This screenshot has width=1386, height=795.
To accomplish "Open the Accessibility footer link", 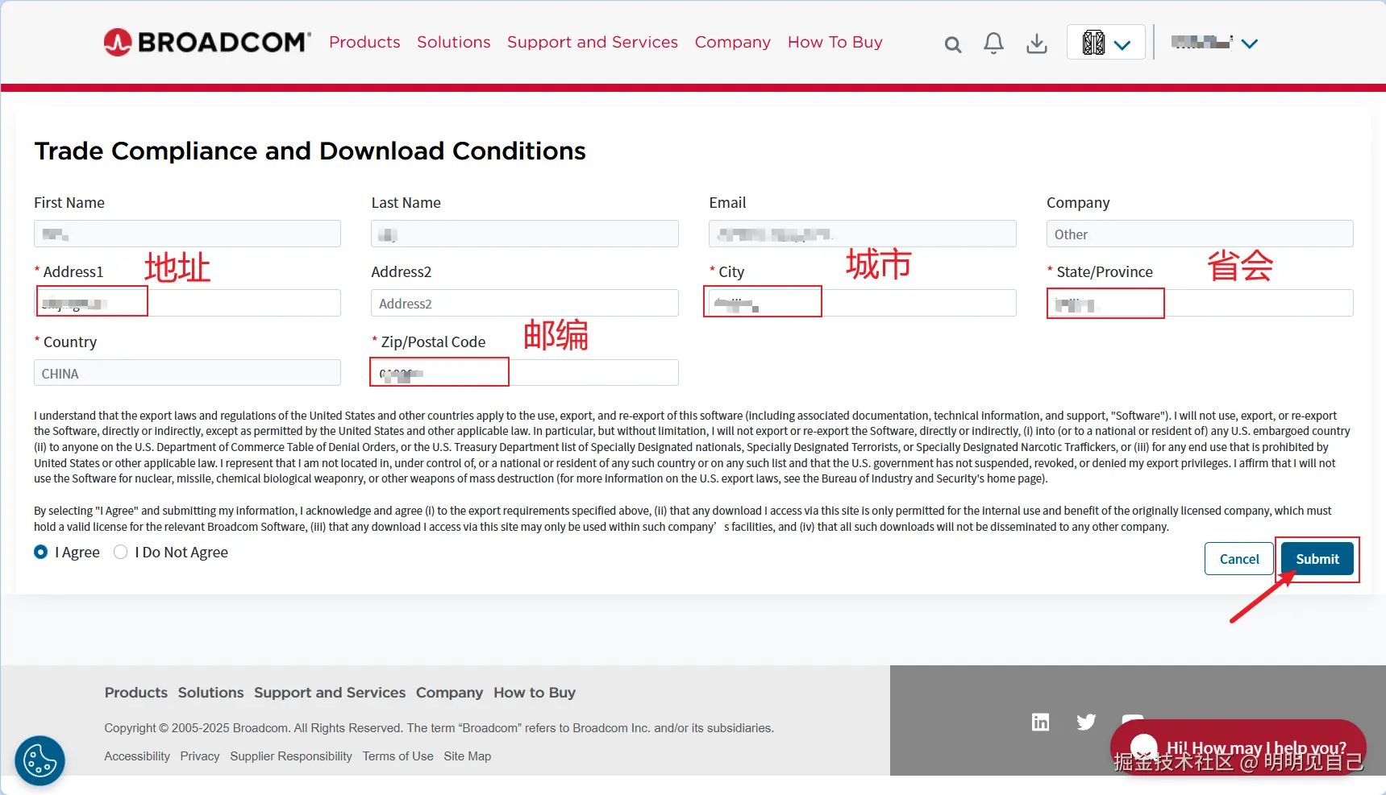I will (137, 756).
